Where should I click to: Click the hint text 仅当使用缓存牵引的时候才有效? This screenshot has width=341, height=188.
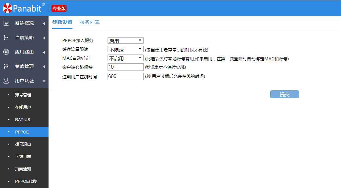(177, 50)
